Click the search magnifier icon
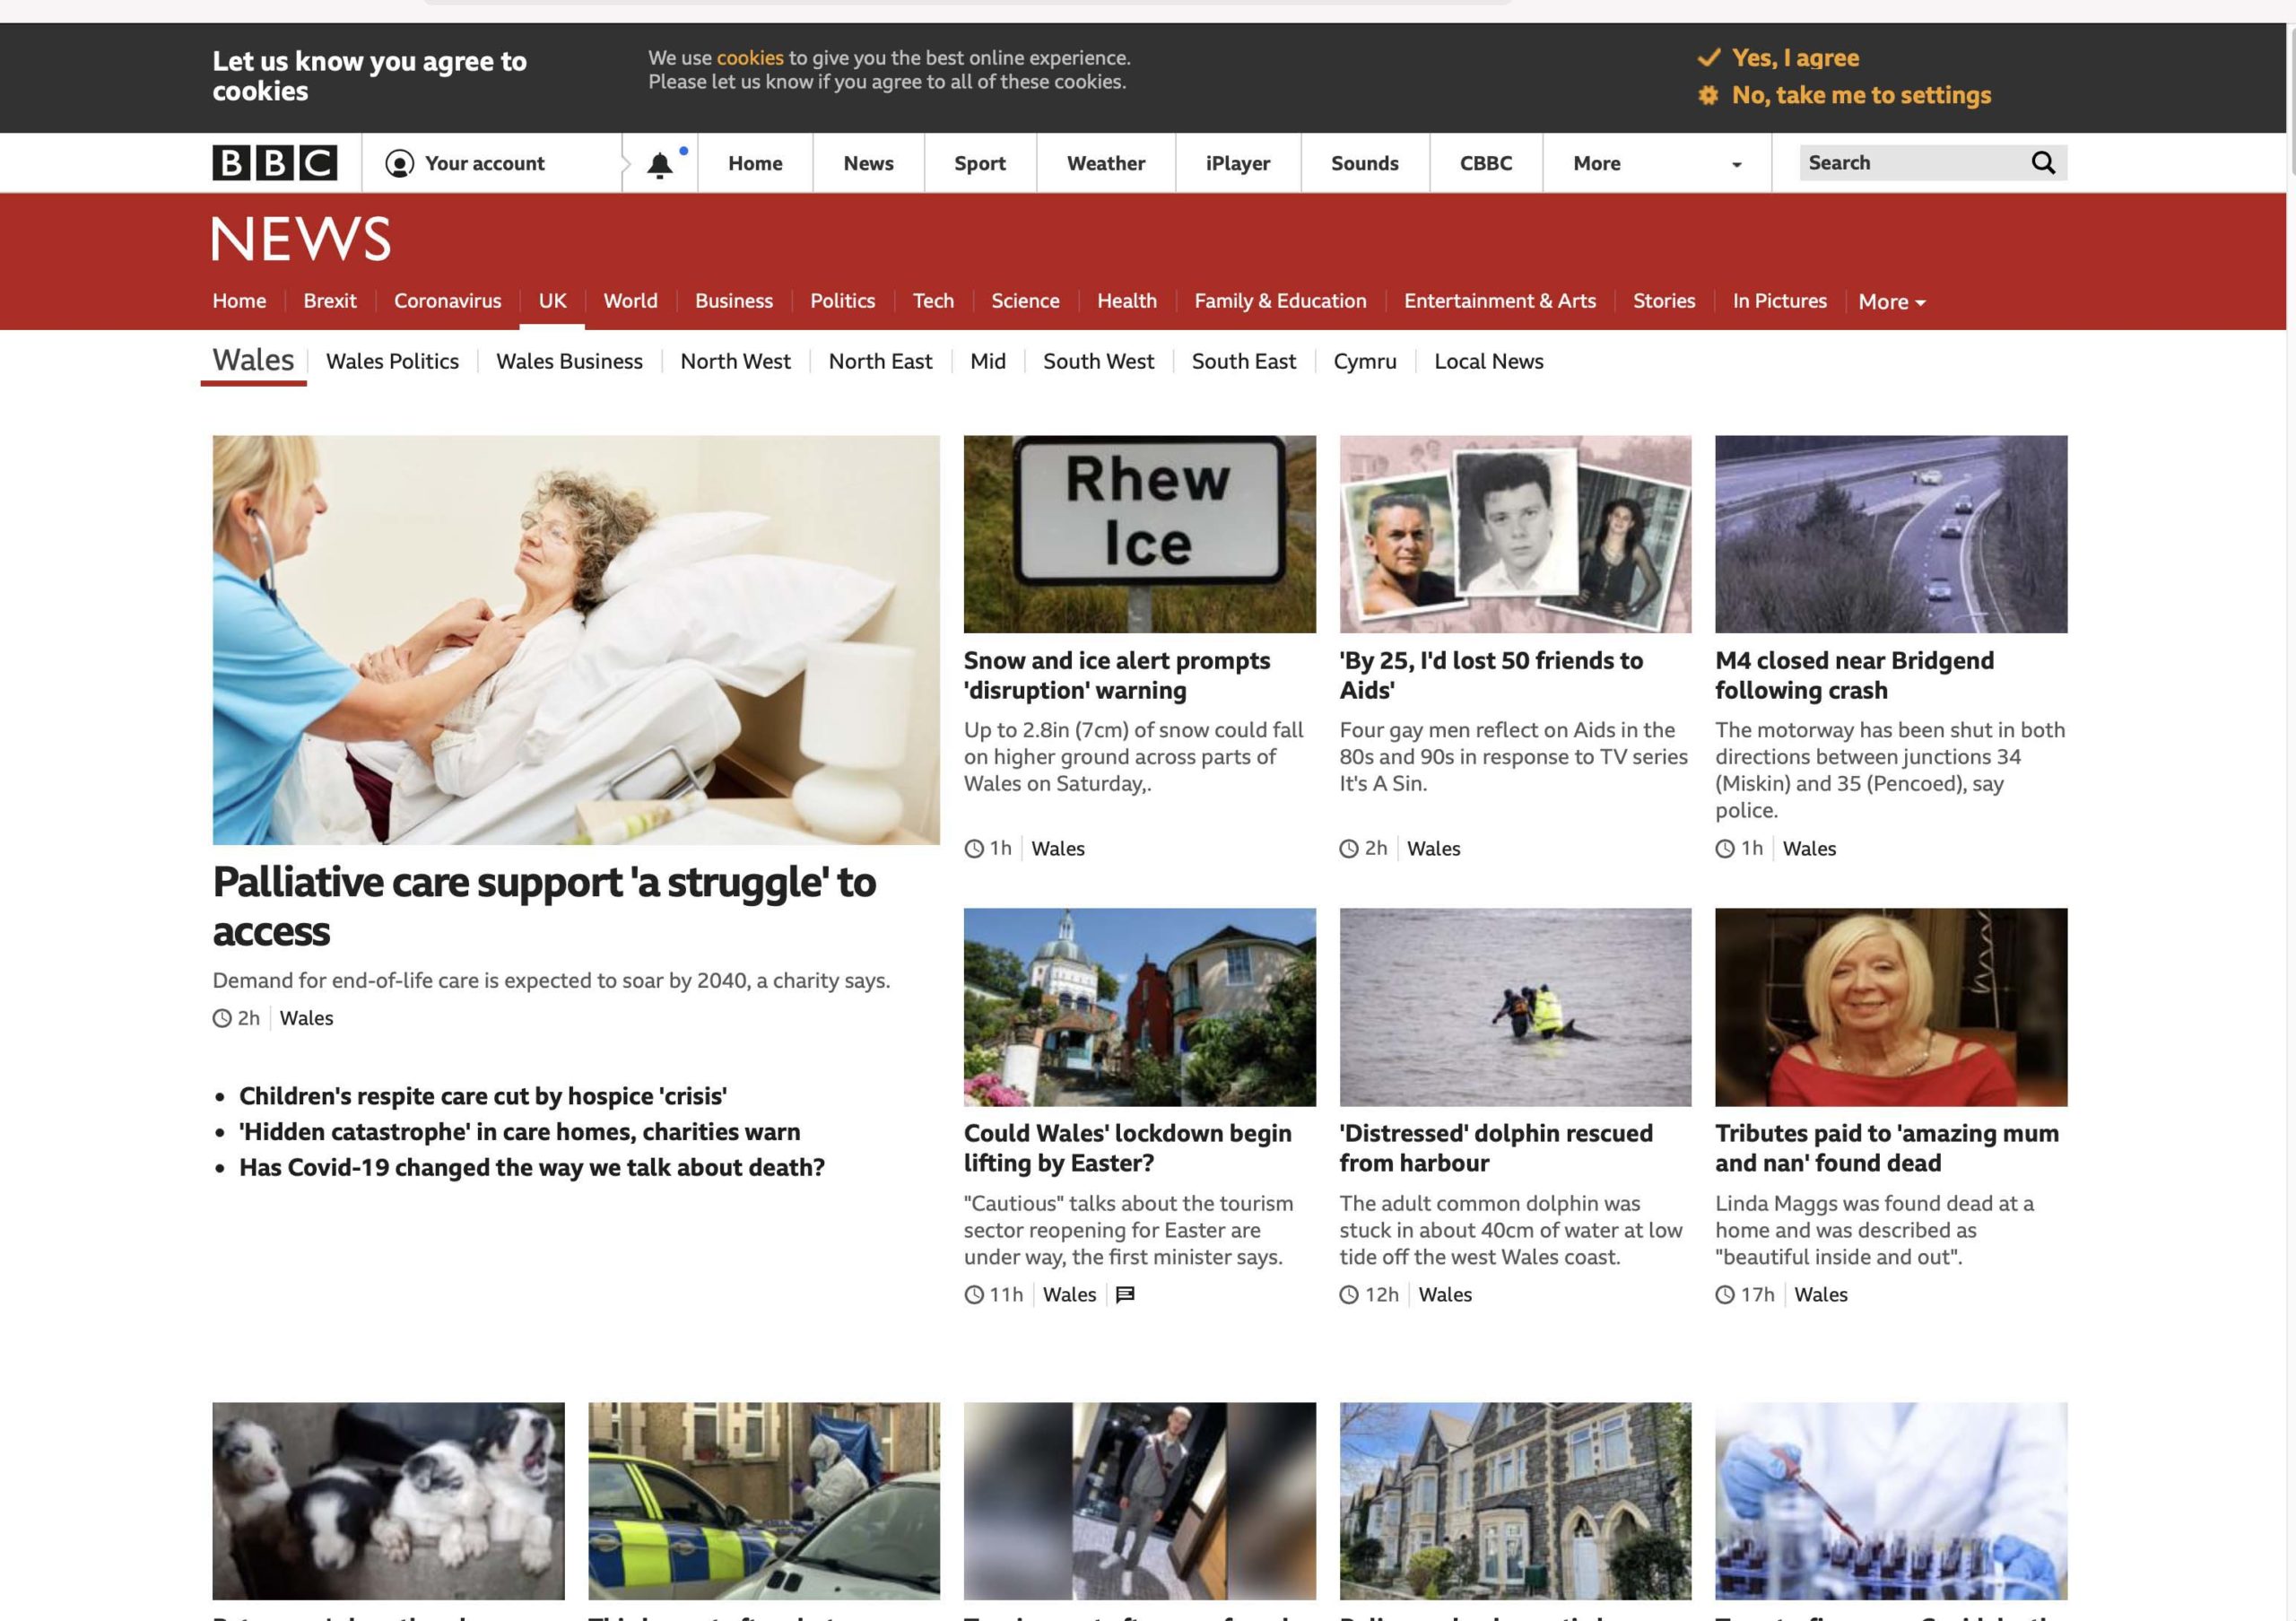This screenshot has height=1621, width=2296. point(2042,163)
